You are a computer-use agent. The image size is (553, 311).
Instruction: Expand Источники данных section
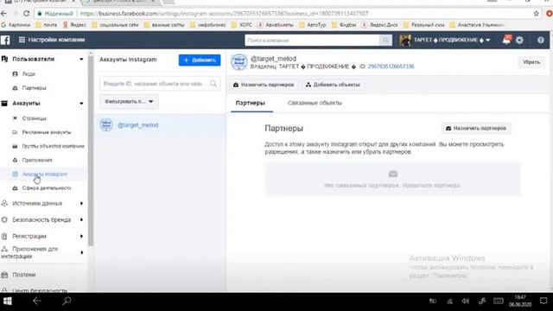(81, 204)
